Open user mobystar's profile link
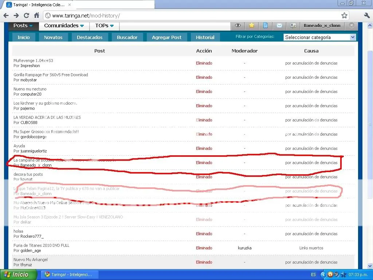The image size is (373, 280). [28, 80]
